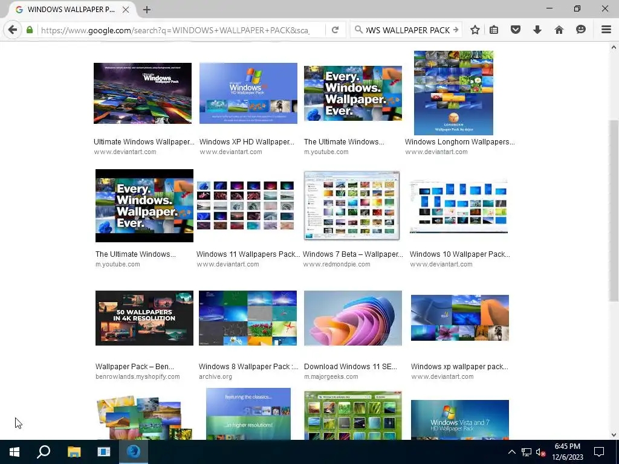Open a new tab with plus button
Image resolution: width=619 pixels, height=464 pixels.
147,10
